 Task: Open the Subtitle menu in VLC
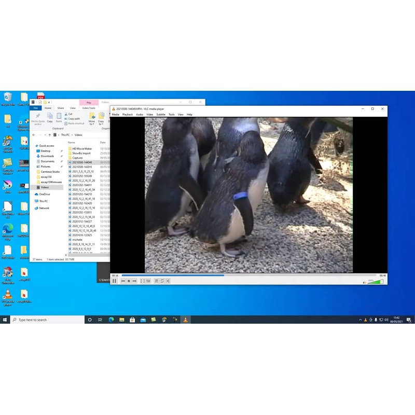coord(161,114)
